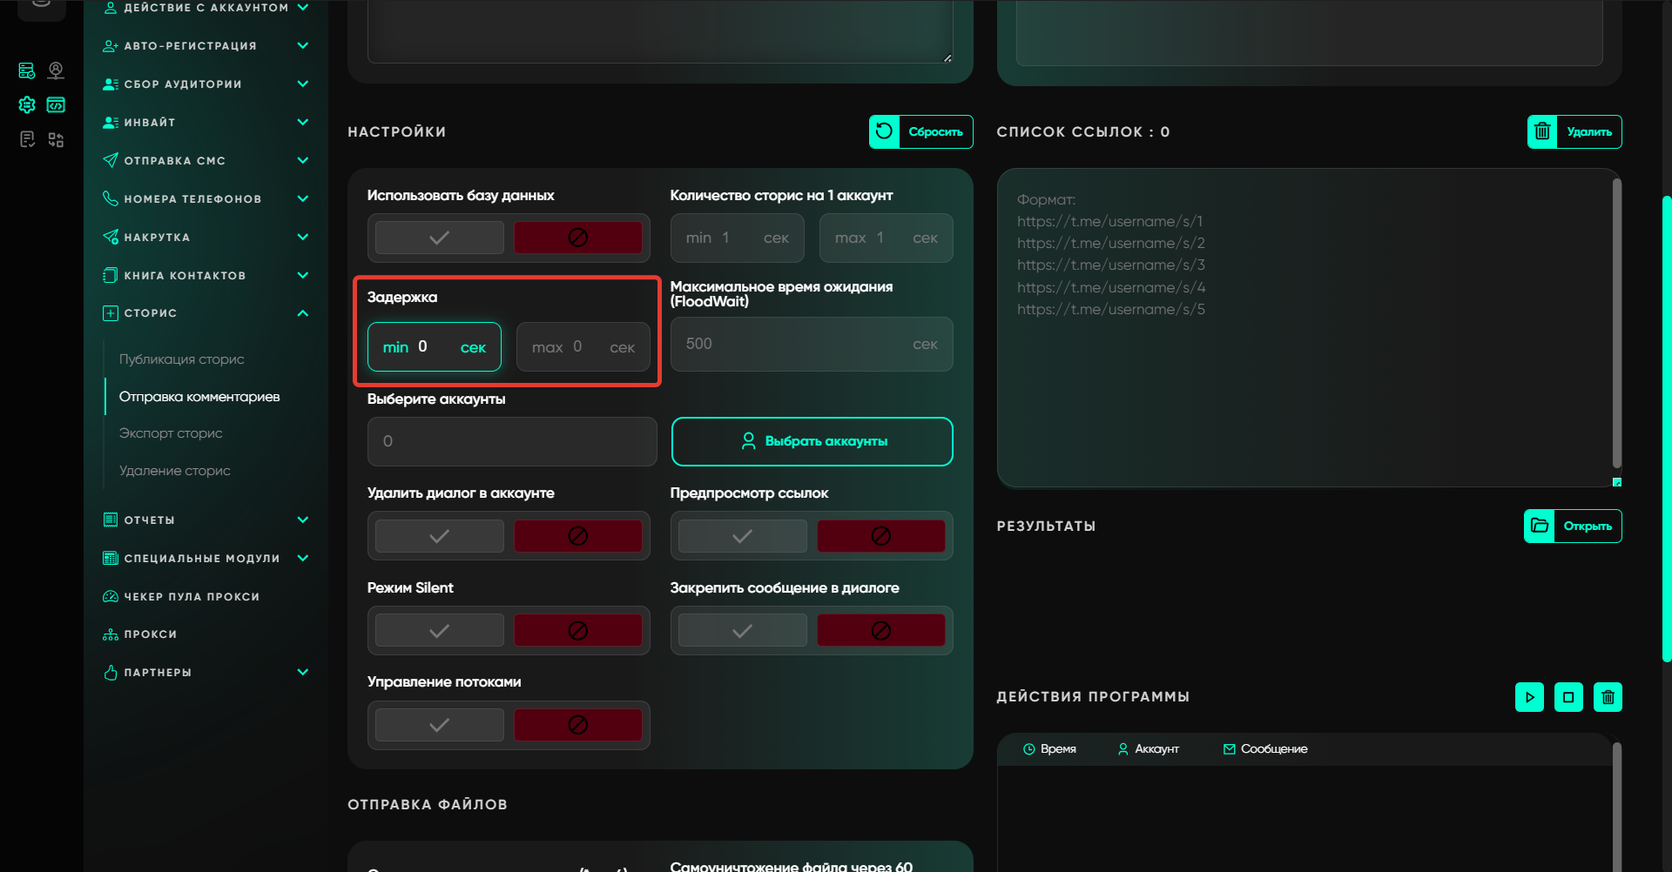Viewport: 1672px width, 872px height.
Task: Open the code window icon in left rail
Action: point(56,105)
